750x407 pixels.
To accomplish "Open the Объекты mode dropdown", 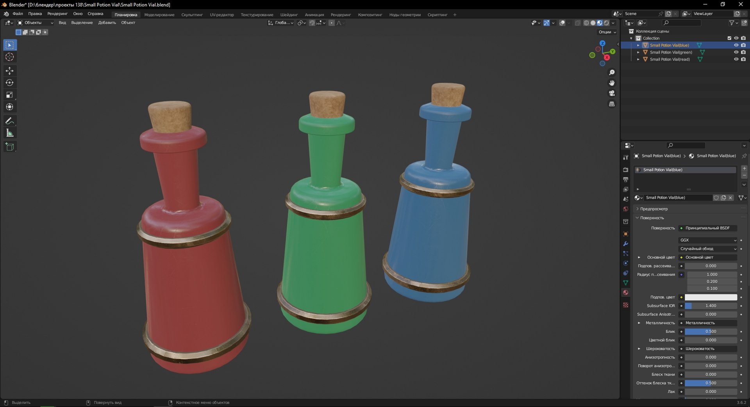I will [35, 23].
